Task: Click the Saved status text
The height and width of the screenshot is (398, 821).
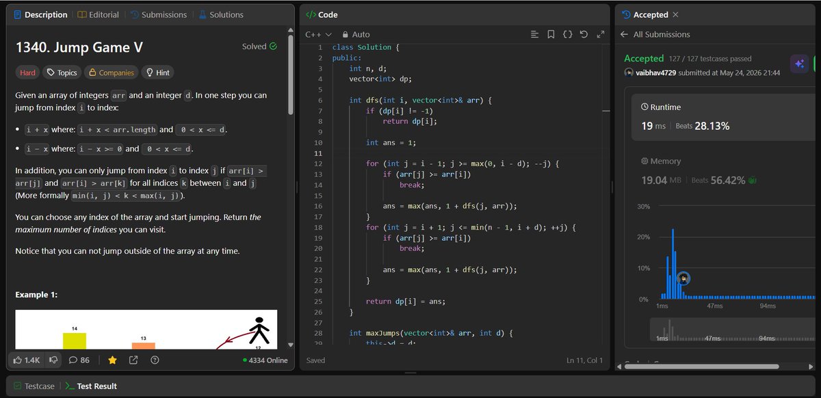Action: click(x=316, y=360)
